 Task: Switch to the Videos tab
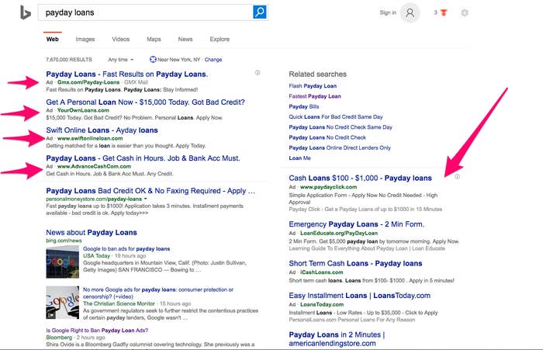coord(120,39)
